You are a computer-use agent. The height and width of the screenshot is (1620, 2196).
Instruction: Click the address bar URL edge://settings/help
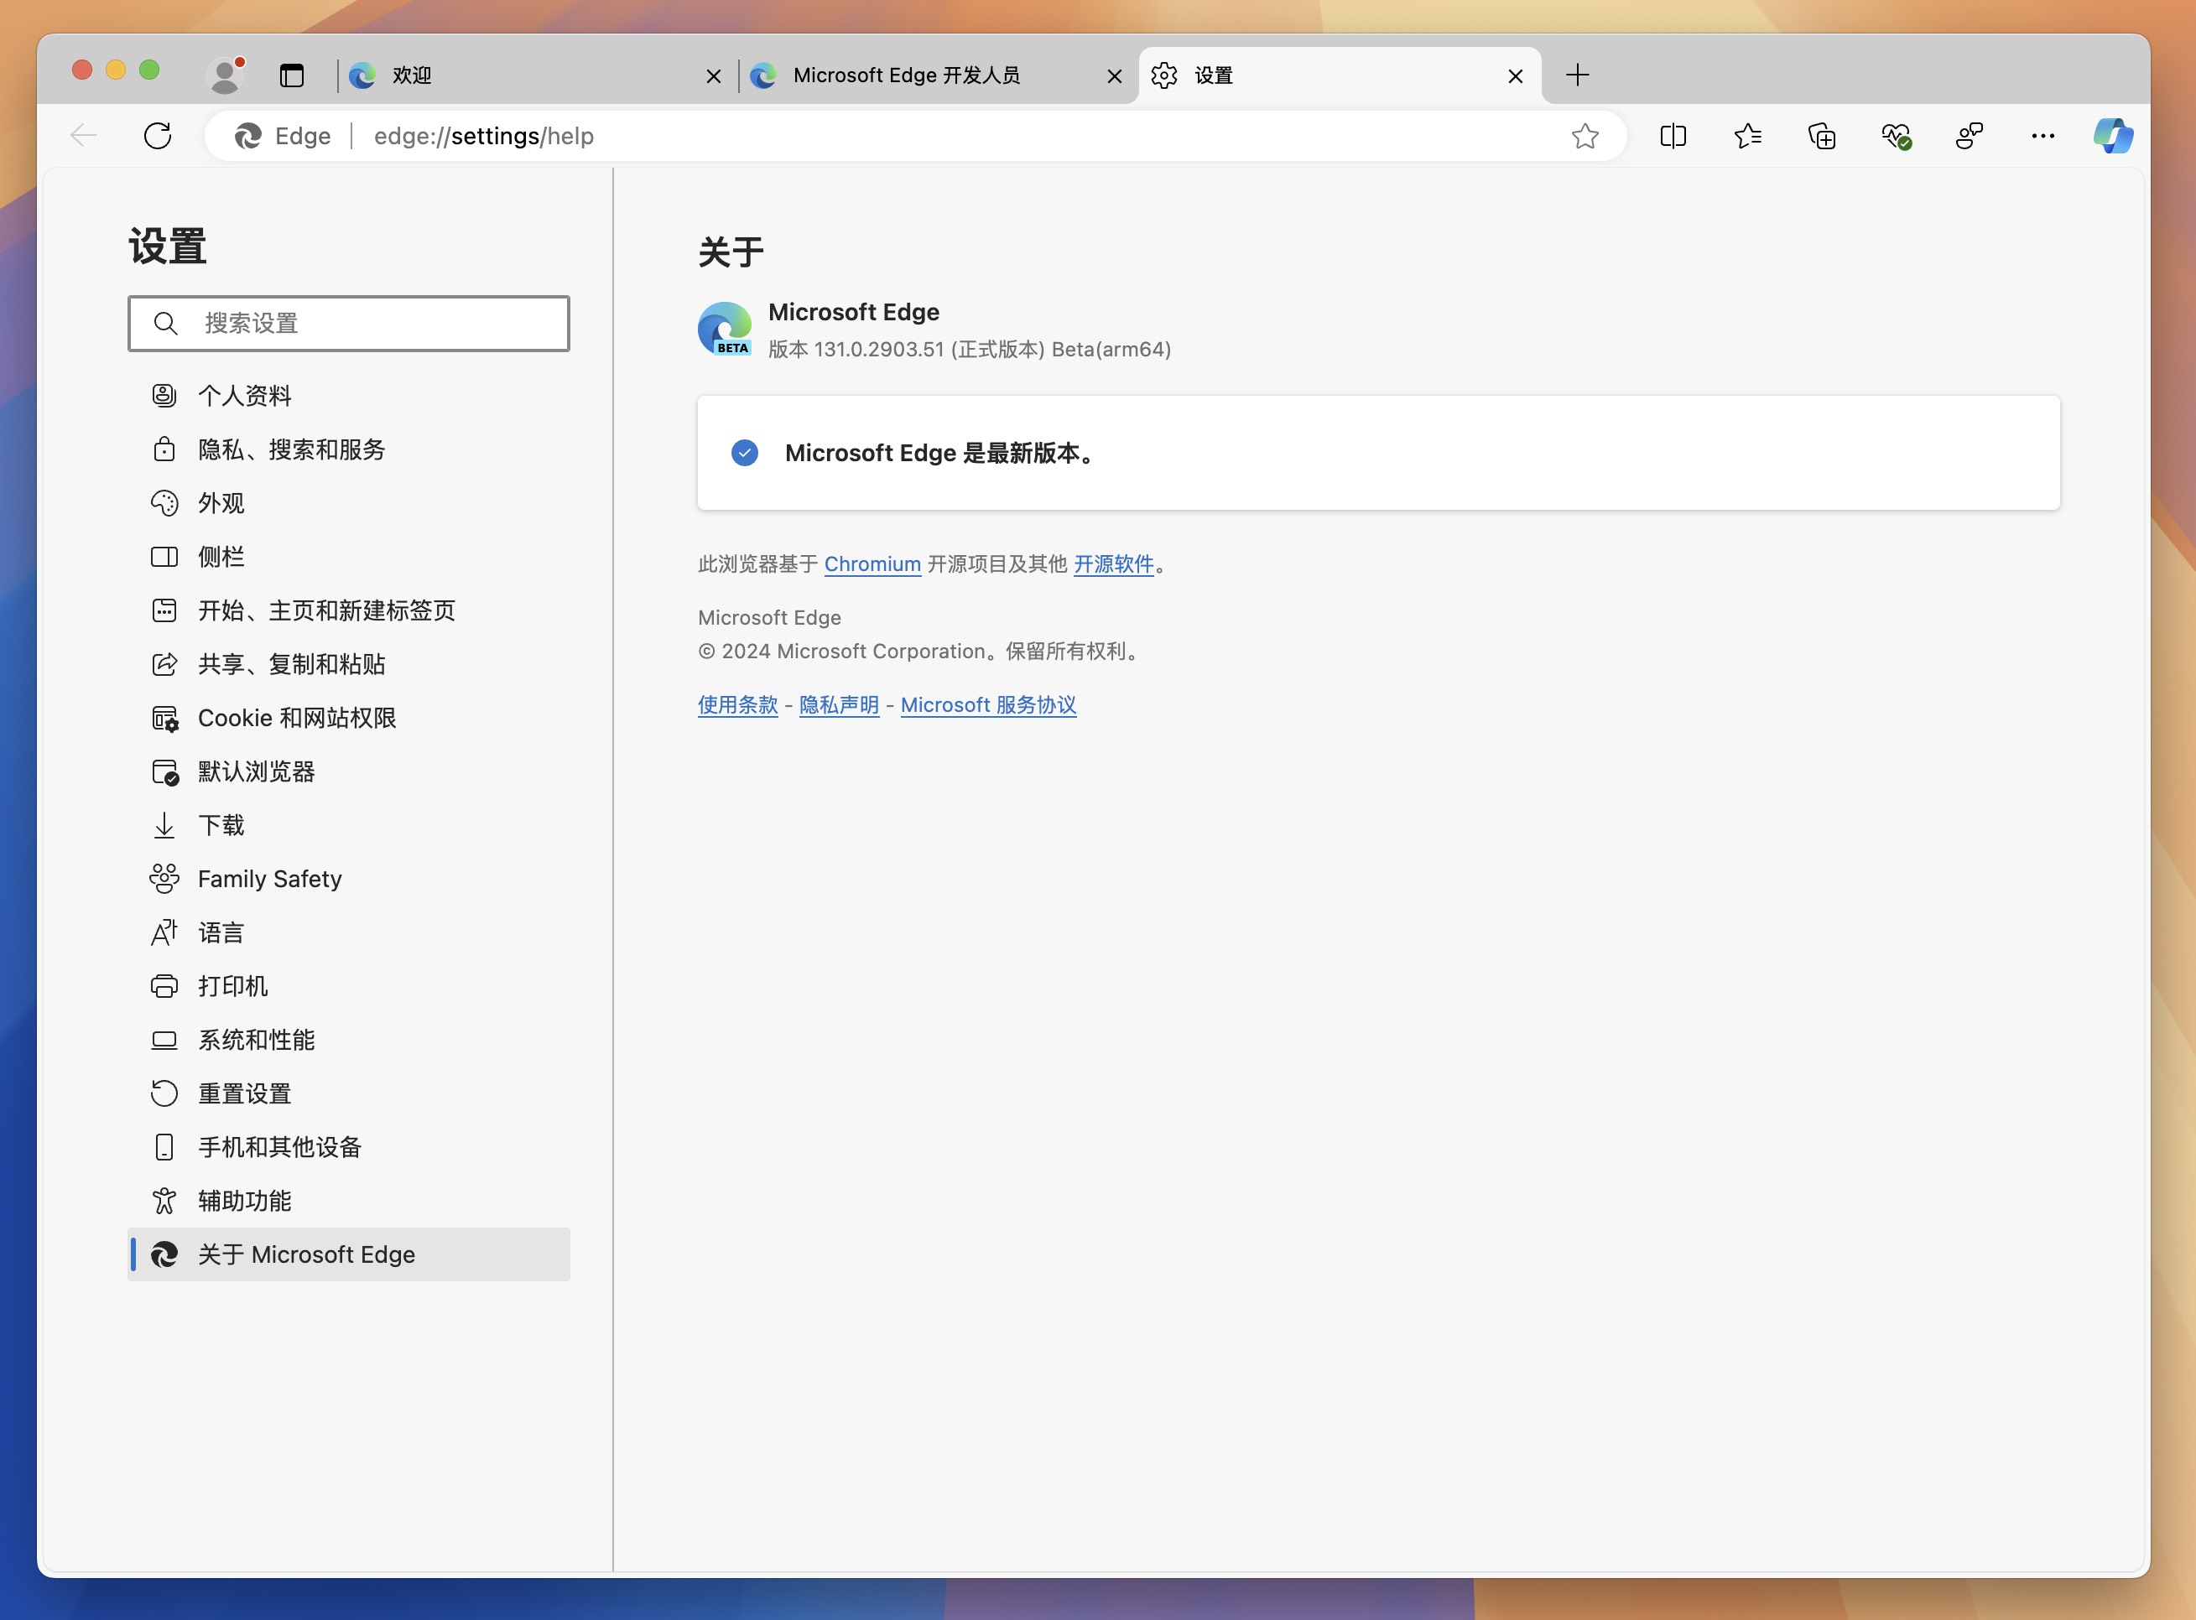483,135
